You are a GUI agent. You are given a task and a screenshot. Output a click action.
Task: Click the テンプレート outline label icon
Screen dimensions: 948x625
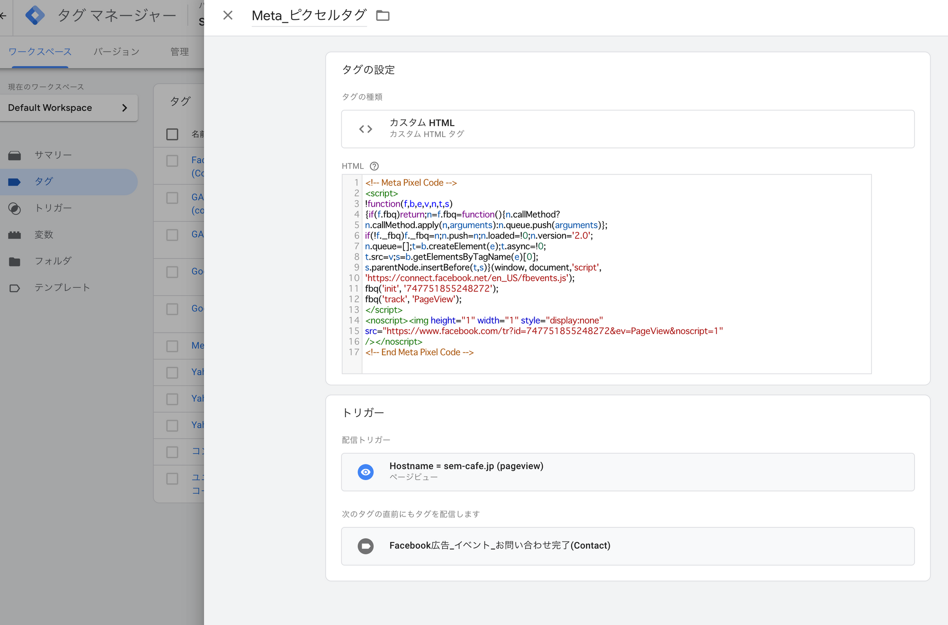(15, 288)
